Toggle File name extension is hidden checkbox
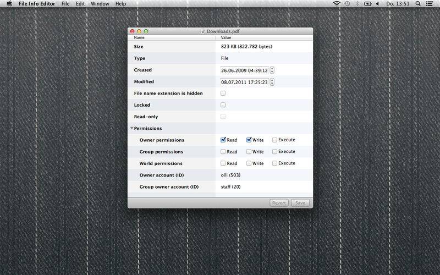The image size is (440, 275). pos(223,93)
